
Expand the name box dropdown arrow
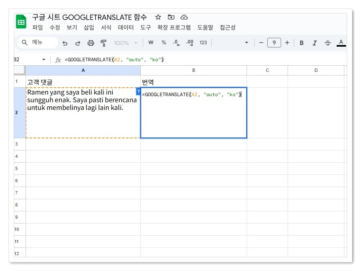coord(44,60)
